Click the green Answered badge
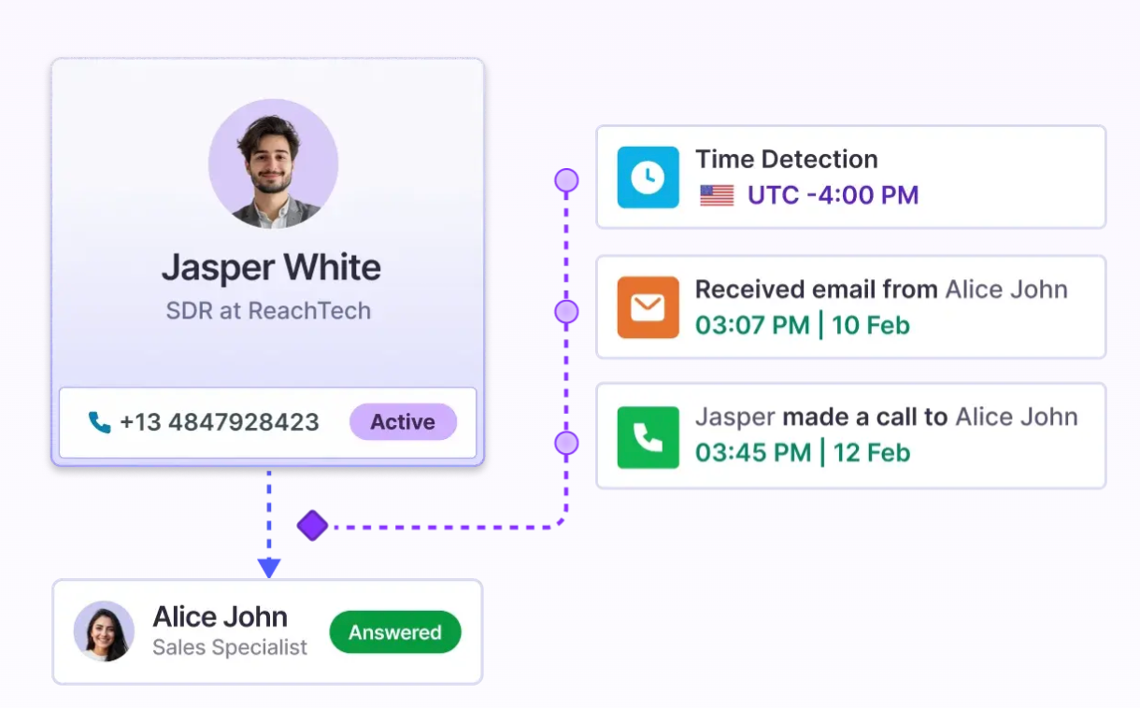Image resolution: width=1140 pixels, height=708 pixels. click(395, 632)
